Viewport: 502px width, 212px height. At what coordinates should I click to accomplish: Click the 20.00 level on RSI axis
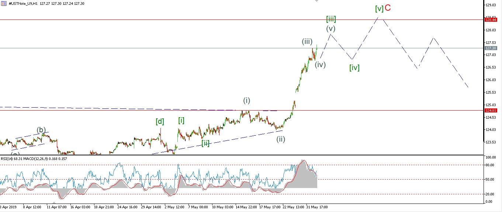click(490, 194)
